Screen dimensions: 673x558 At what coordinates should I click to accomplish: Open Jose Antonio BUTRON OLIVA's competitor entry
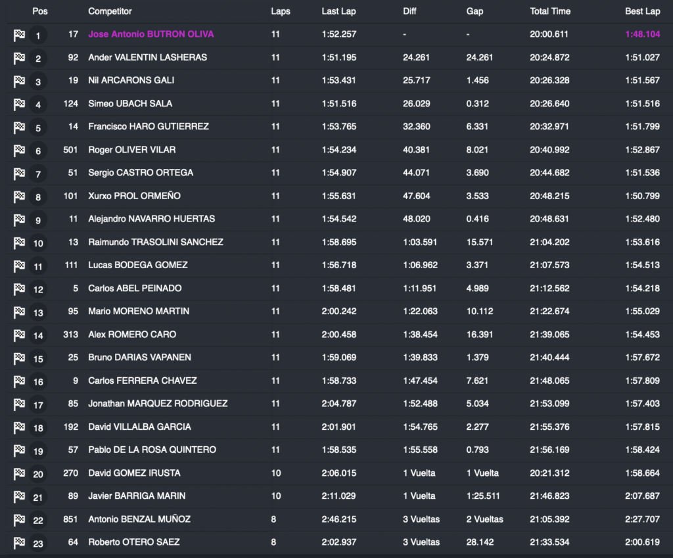click(x=151, y=34)
